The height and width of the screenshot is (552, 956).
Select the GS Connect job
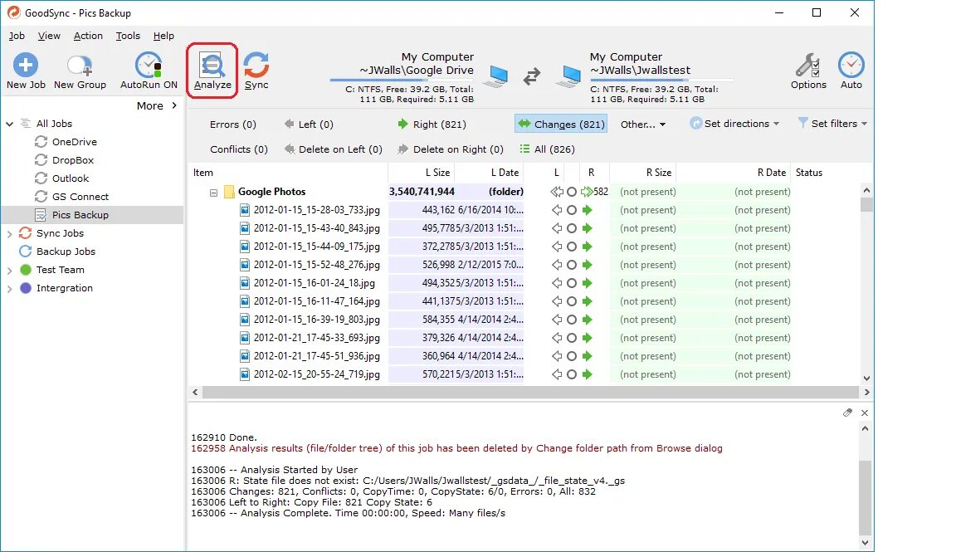[x=80, y=197]
